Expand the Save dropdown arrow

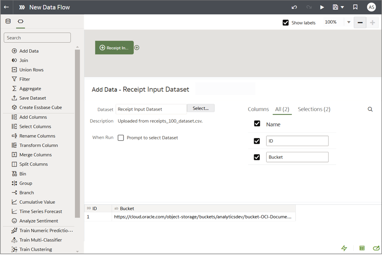[342, 7]
